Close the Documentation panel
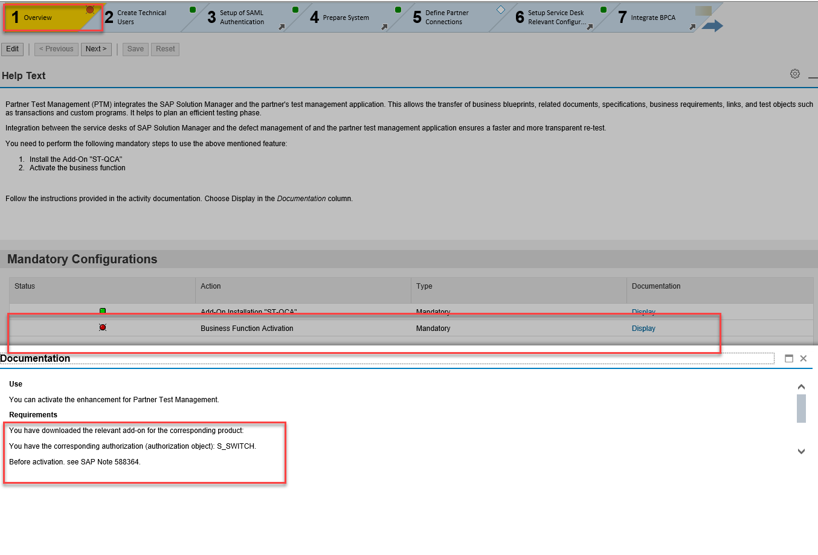This screenshot has height=555, width=818. point(804,358)
